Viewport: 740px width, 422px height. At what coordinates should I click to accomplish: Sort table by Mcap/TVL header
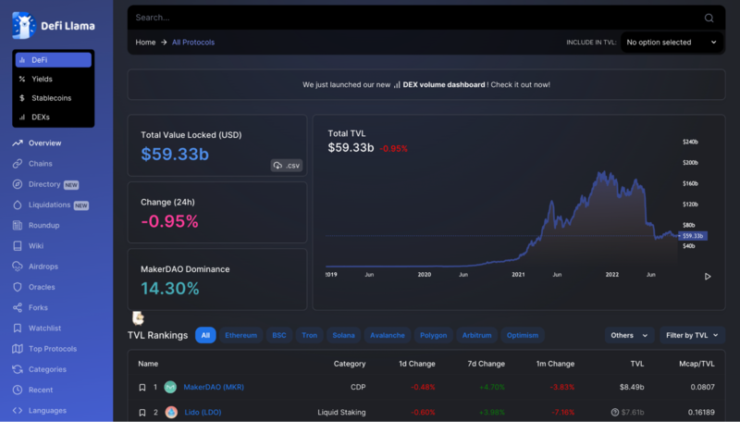pos(697,364)
